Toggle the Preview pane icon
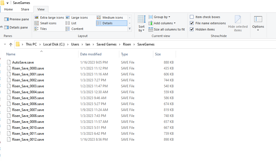276x161 pixels. (x=6, y=19)
